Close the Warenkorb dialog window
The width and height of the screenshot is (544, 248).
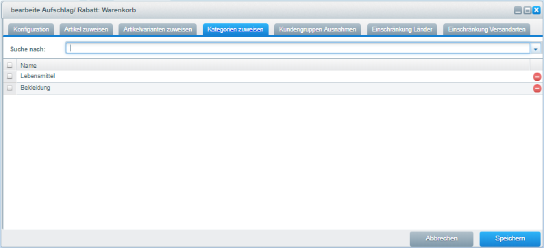coord(536,11)
